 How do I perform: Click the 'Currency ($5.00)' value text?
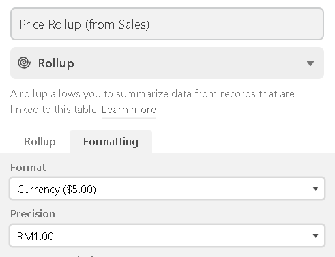click(57, 190)
